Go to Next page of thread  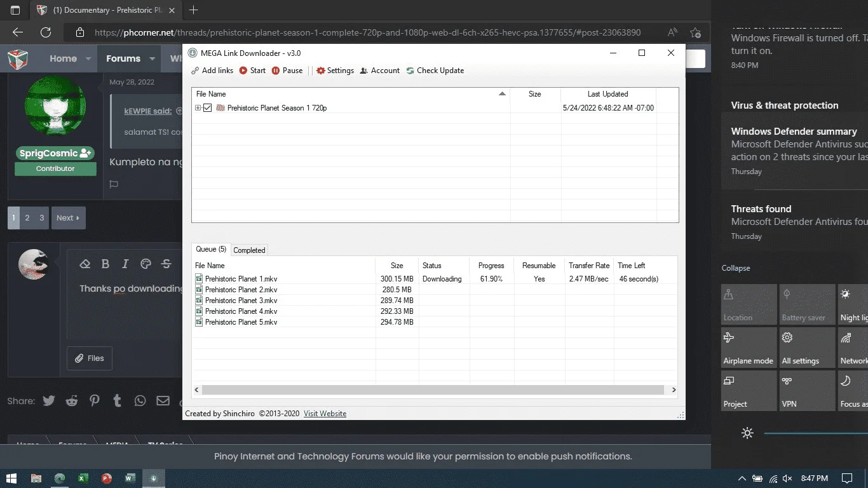click(68, 218)
